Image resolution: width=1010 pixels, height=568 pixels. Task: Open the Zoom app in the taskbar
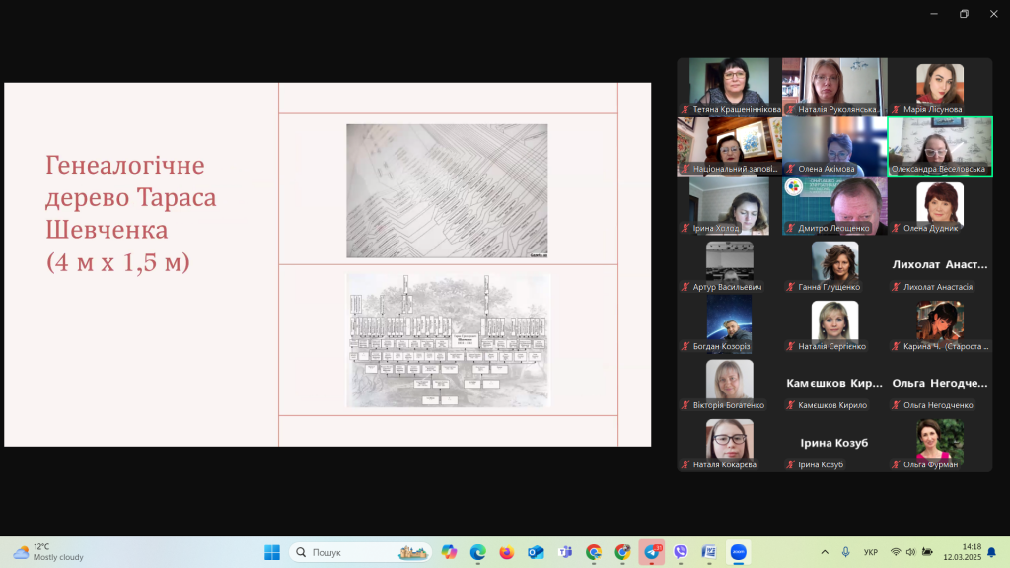pos(738,552)
